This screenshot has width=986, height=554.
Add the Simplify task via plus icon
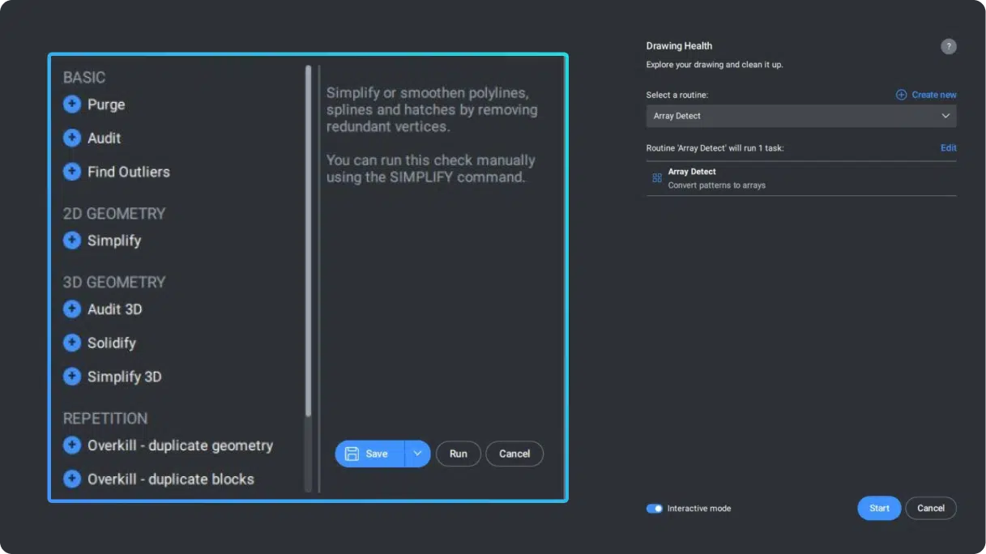pyautogui.click(x=72, y=241)
